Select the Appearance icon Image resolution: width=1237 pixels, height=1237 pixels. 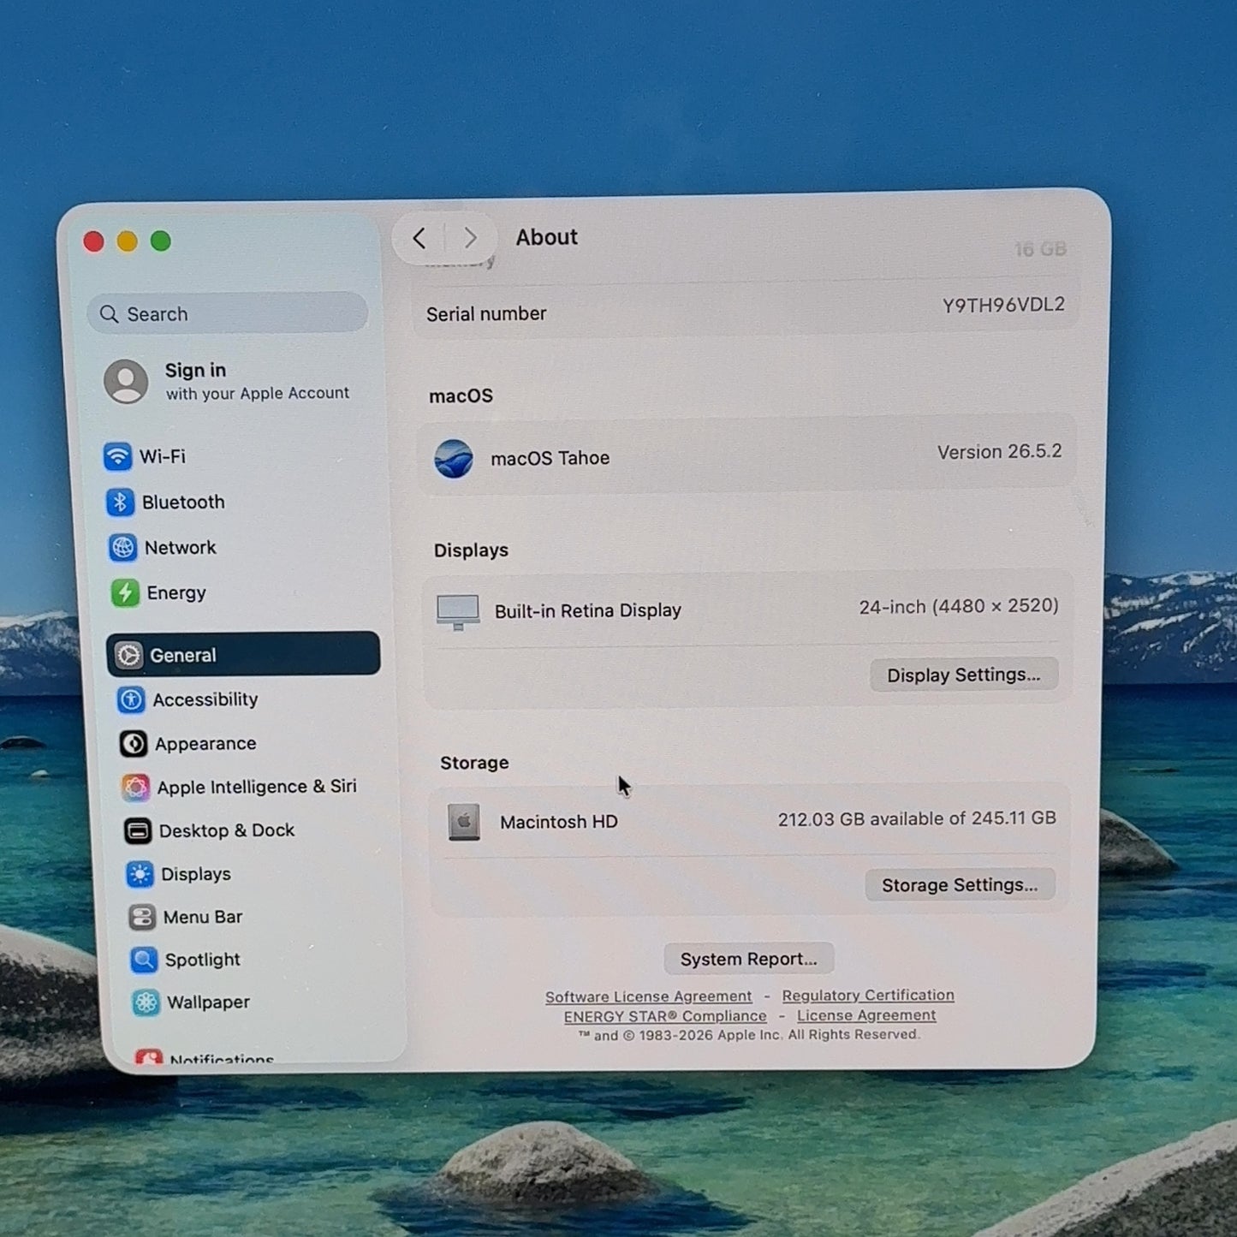(x=134, y=743)
